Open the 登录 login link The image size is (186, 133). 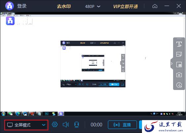22,6
